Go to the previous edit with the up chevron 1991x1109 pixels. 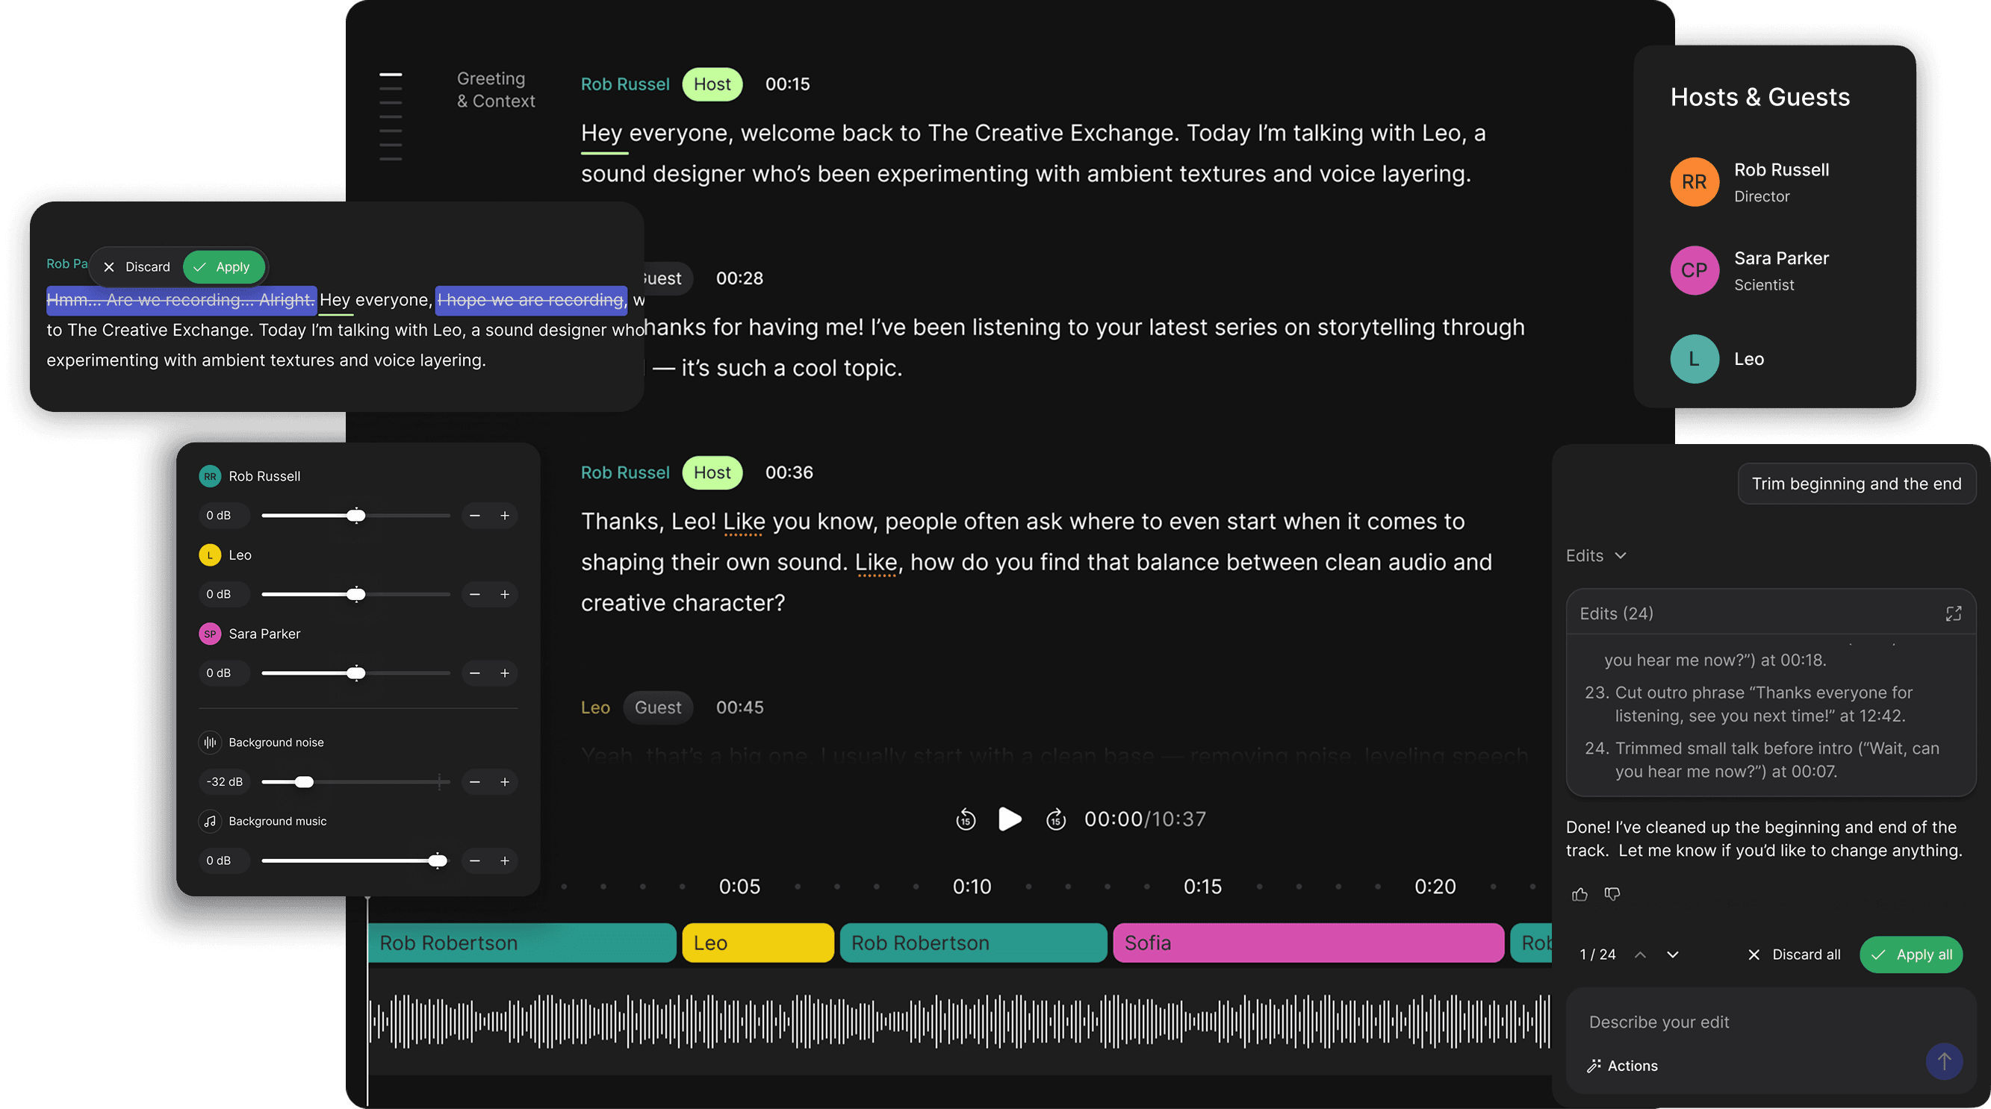[x=1640, y=955]
